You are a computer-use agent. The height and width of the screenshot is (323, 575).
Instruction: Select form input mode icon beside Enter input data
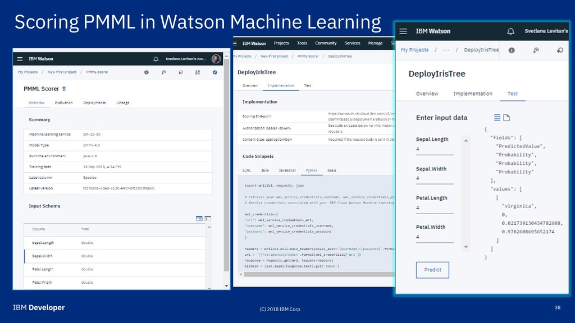coord(497,117)
